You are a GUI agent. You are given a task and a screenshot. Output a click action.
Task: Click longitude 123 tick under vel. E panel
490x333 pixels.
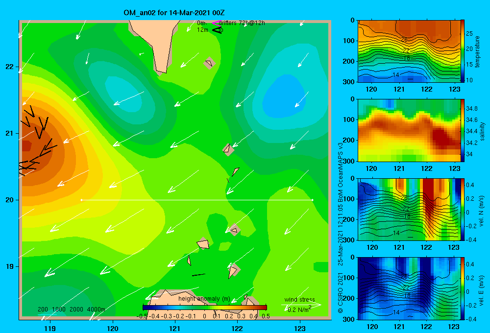coord(453,327)
